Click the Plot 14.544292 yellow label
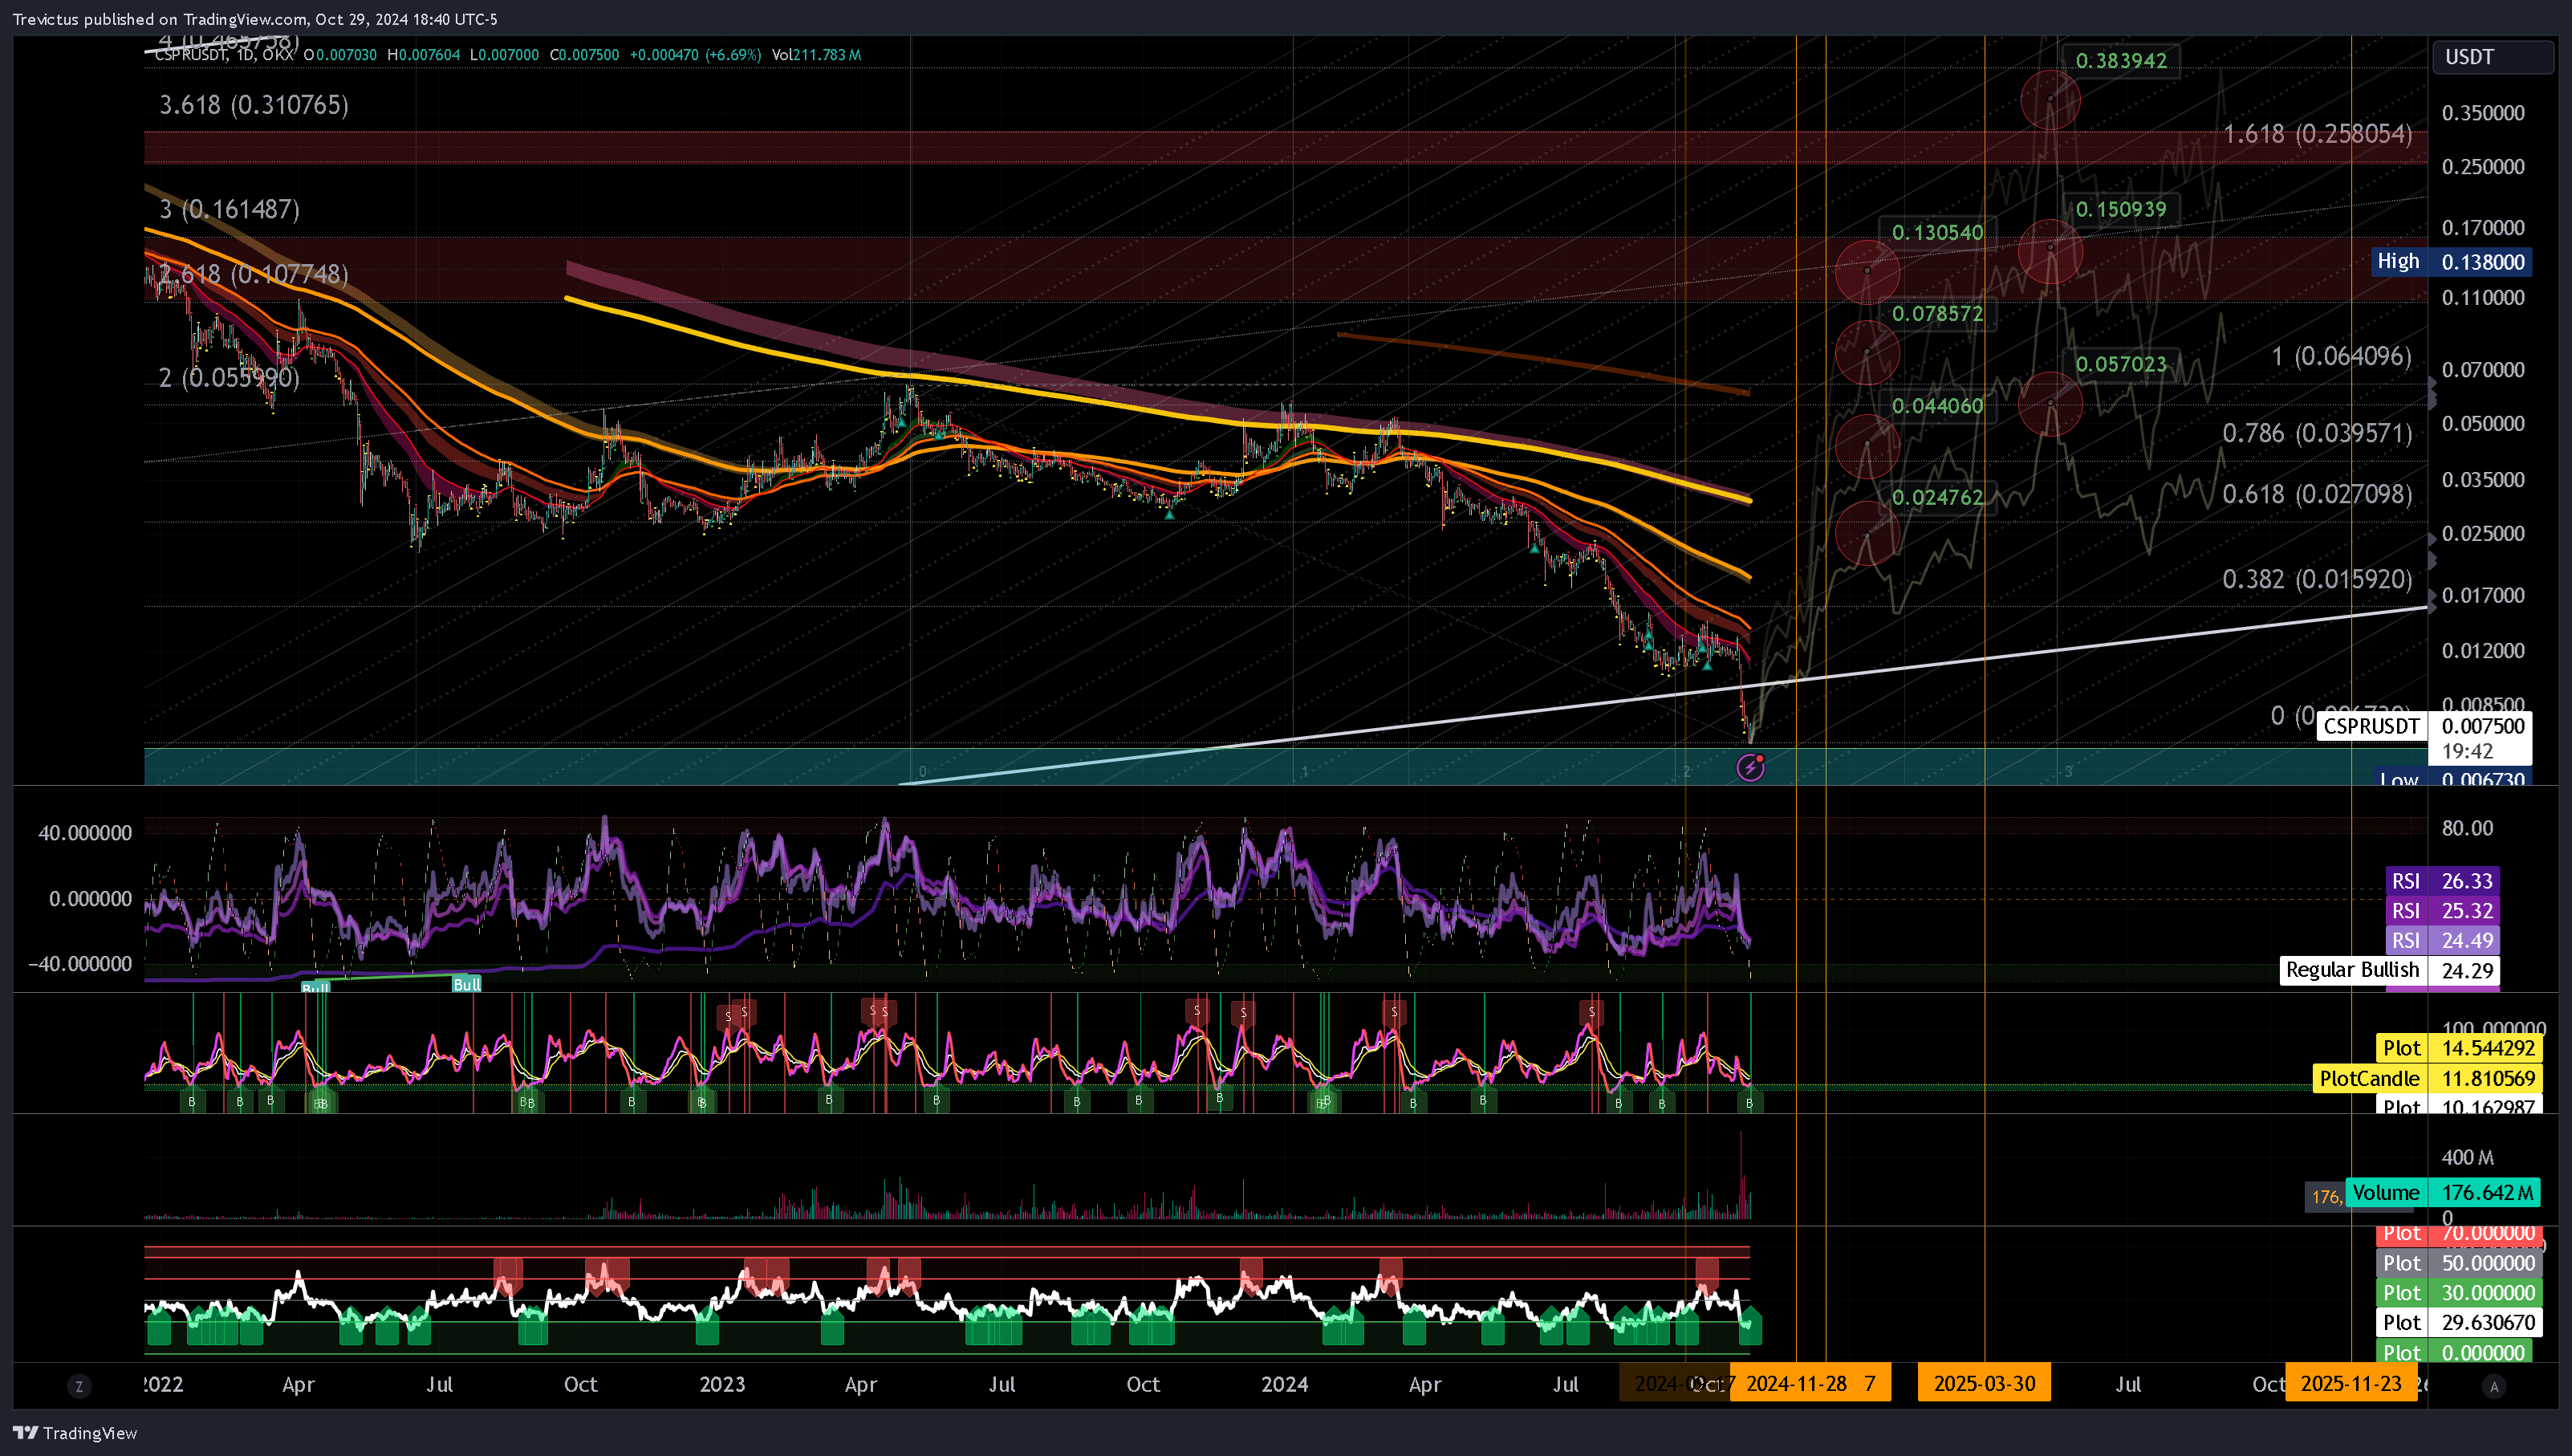The height and width of the screenshot is (1456, 2572). [2459, 1048]
